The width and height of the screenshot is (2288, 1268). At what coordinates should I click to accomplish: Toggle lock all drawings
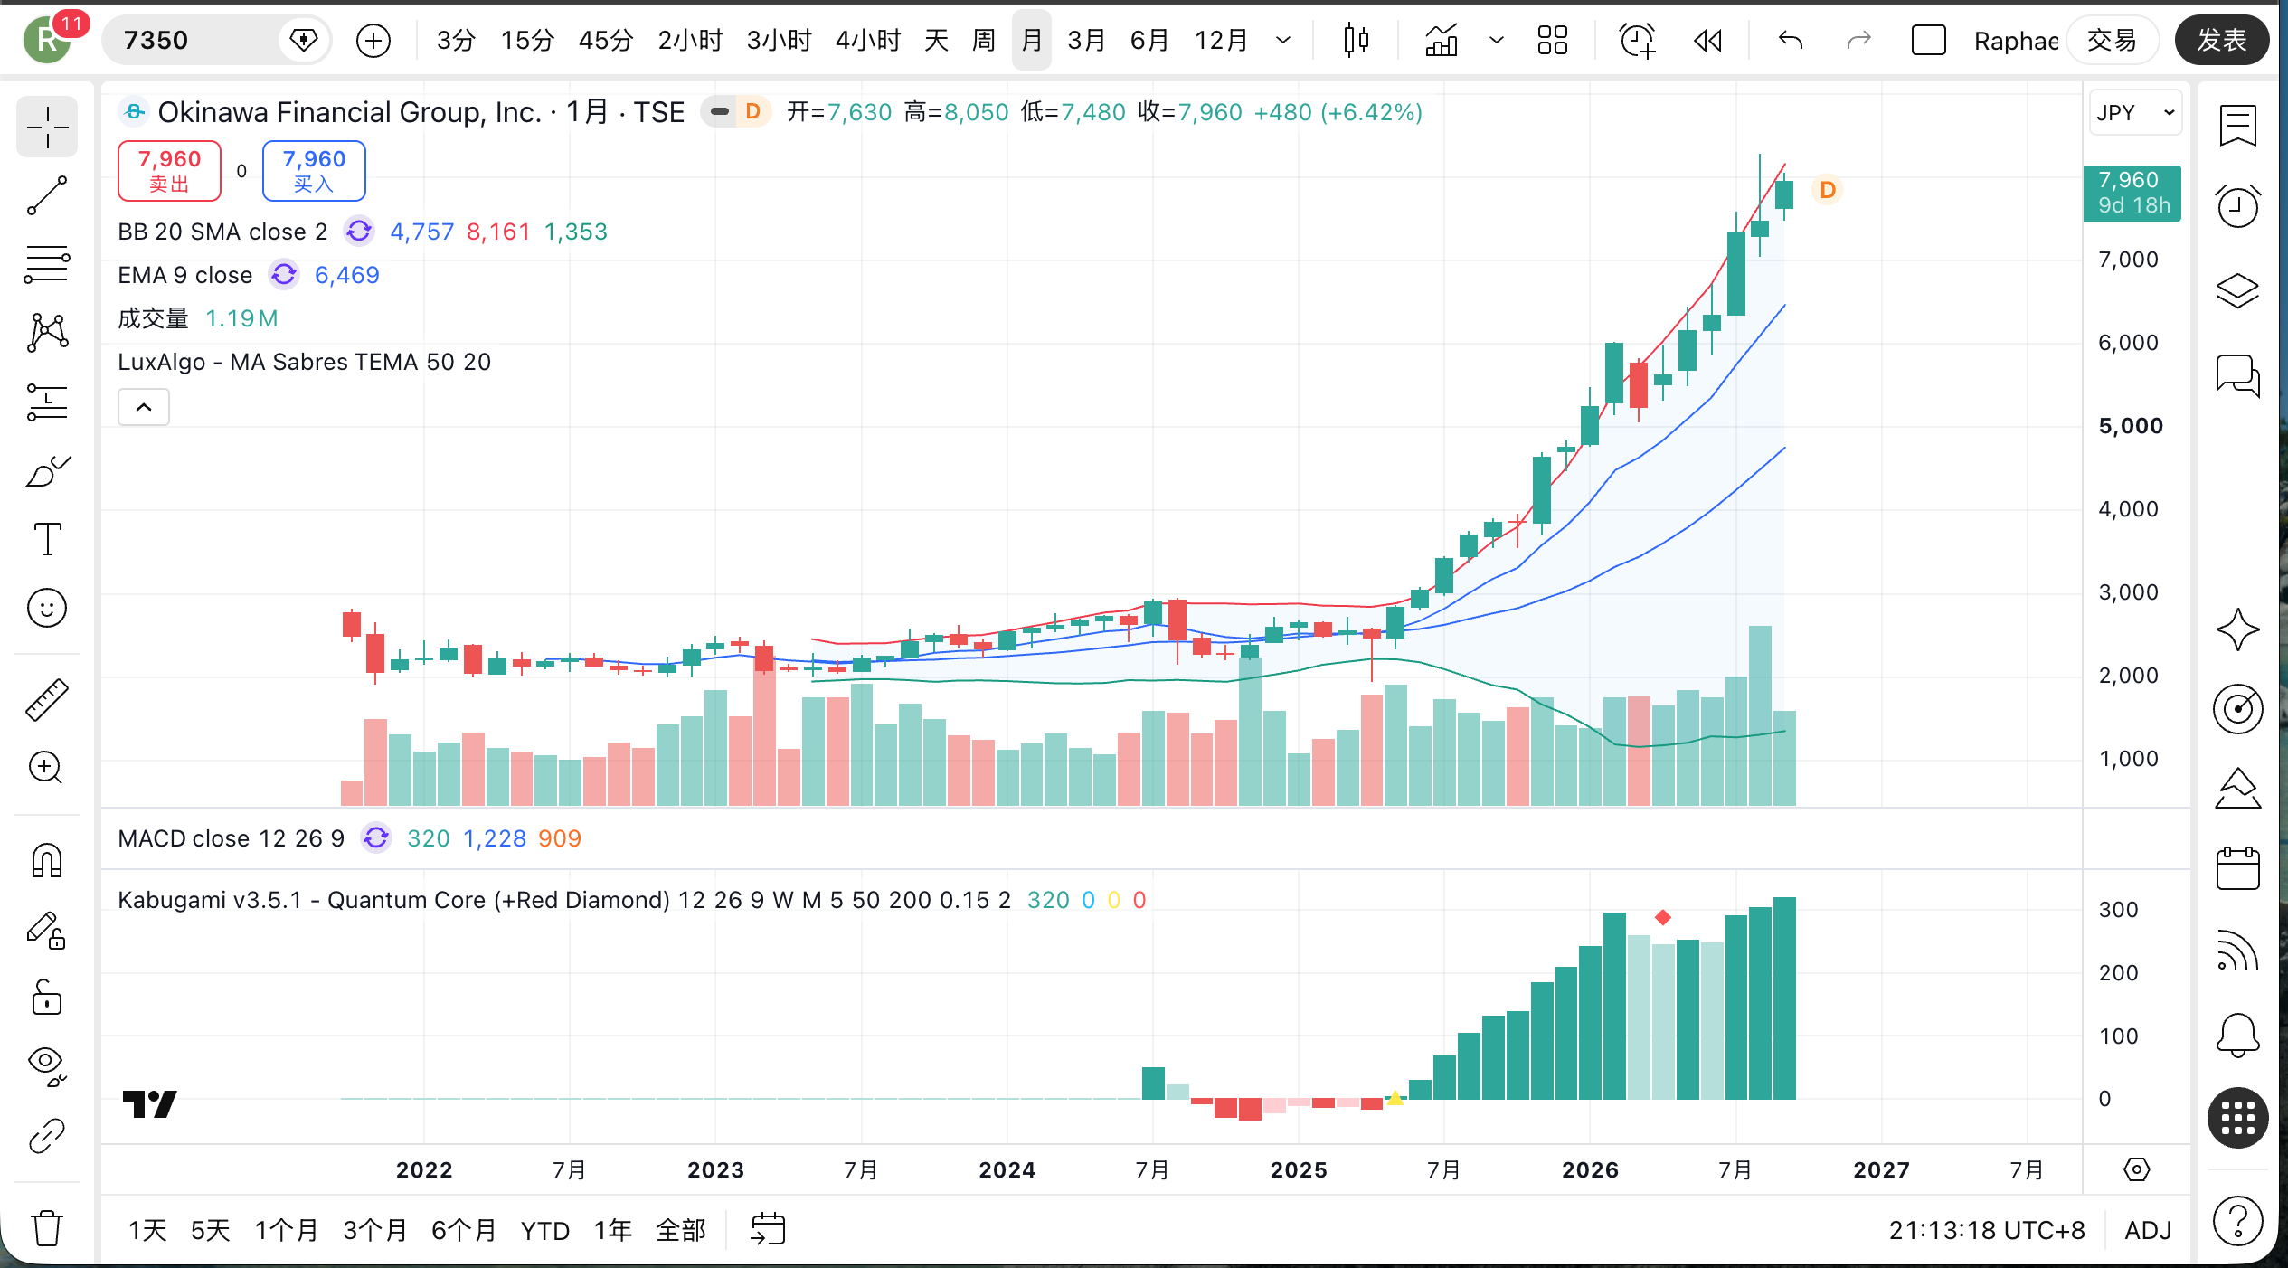point(47,998)
